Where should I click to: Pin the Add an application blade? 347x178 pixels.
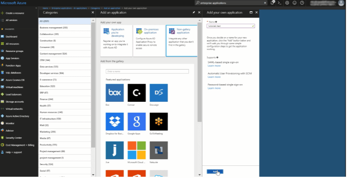point(194,13)
